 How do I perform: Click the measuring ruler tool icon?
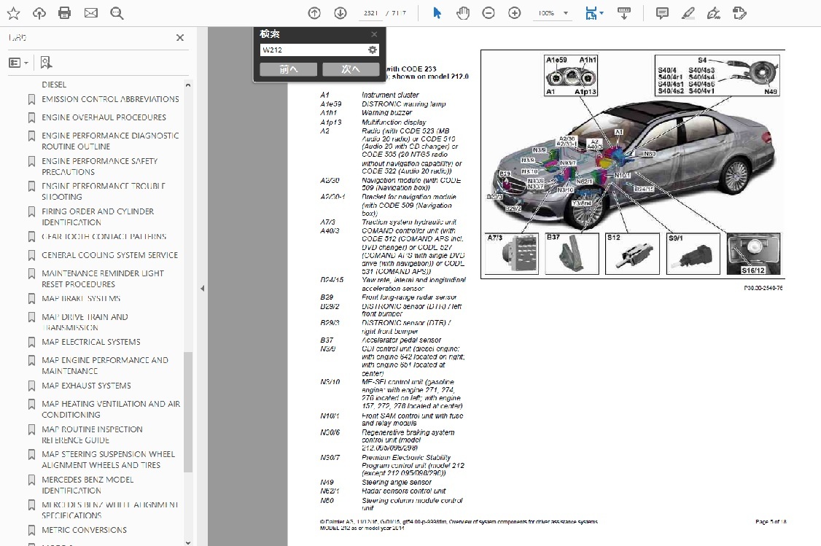tap(625, 12)
